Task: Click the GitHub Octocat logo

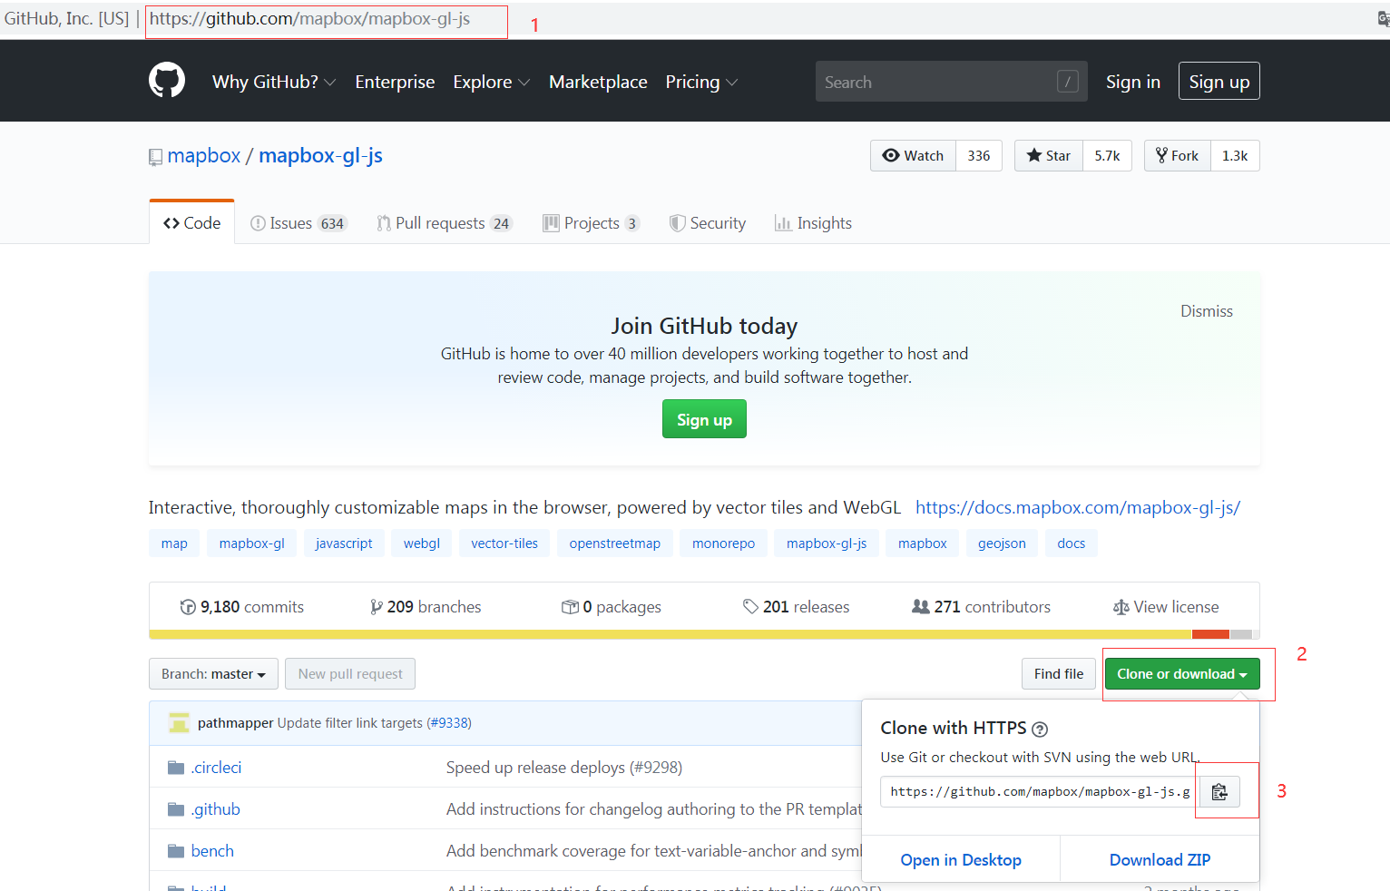Action: [167, 81]
